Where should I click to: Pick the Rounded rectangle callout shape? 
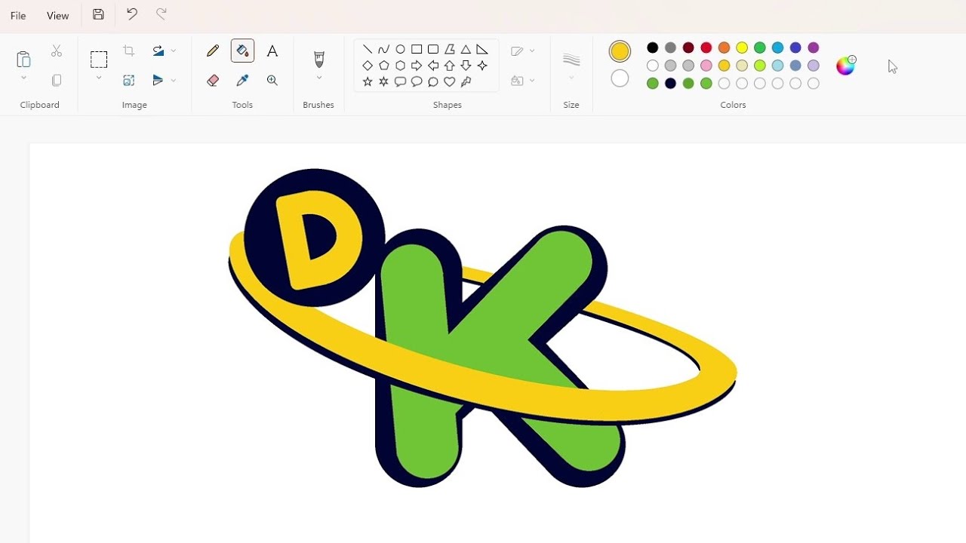pyautogui.click(x=401, y=81)
